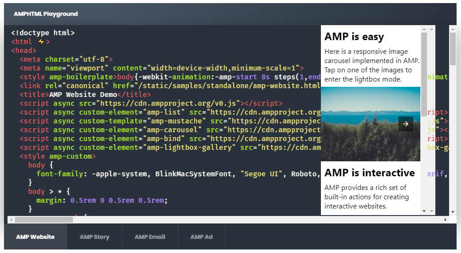Click the '<!doctype html>' code line
This screenshot has width=461, height=253.
point(43,33)
